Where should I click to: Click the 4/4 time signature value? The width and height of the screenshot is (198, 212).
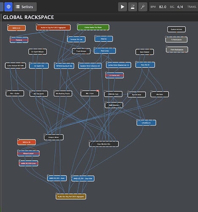[x=180, y=7]
